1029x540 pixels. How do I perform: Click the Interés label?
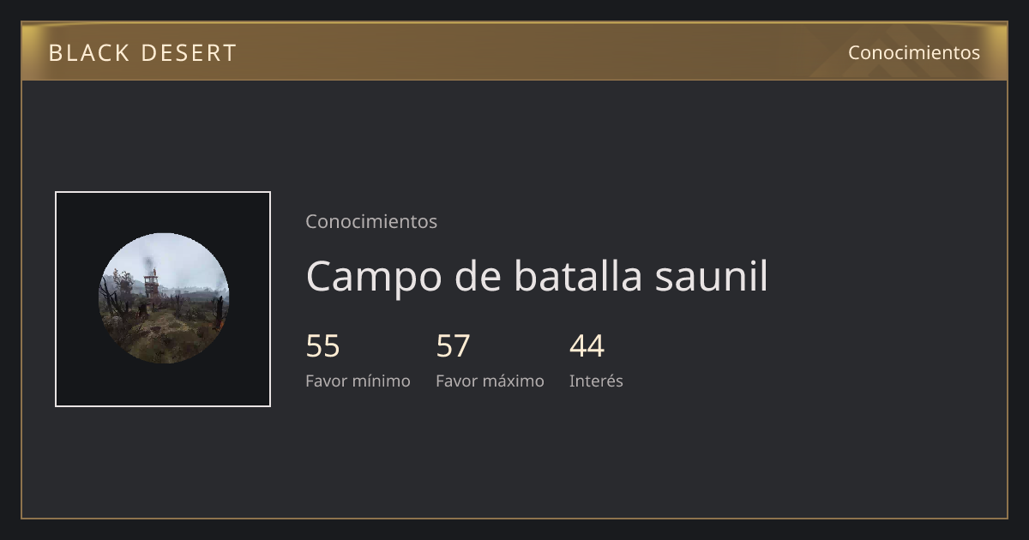[x=596, y=381]
